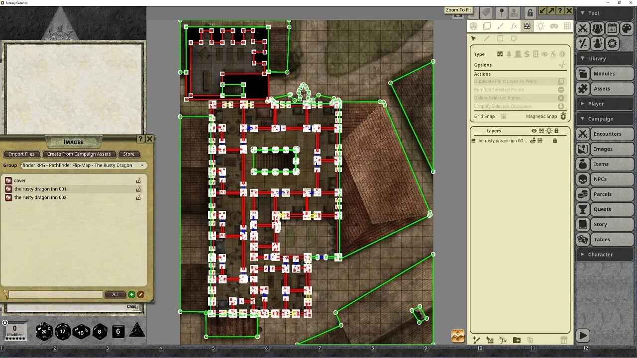Open the fx effects tab

click(514, 26)
